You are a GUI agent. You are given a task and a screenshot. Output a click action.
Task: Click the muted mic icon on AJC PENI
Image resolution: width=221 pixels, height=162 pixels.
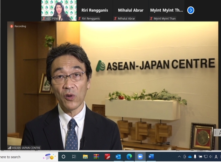tap(44, 18)
